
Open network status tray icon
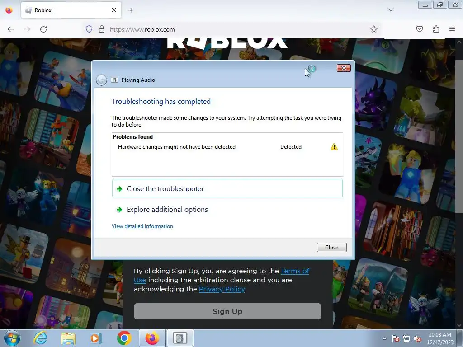[x=406, y=339]
